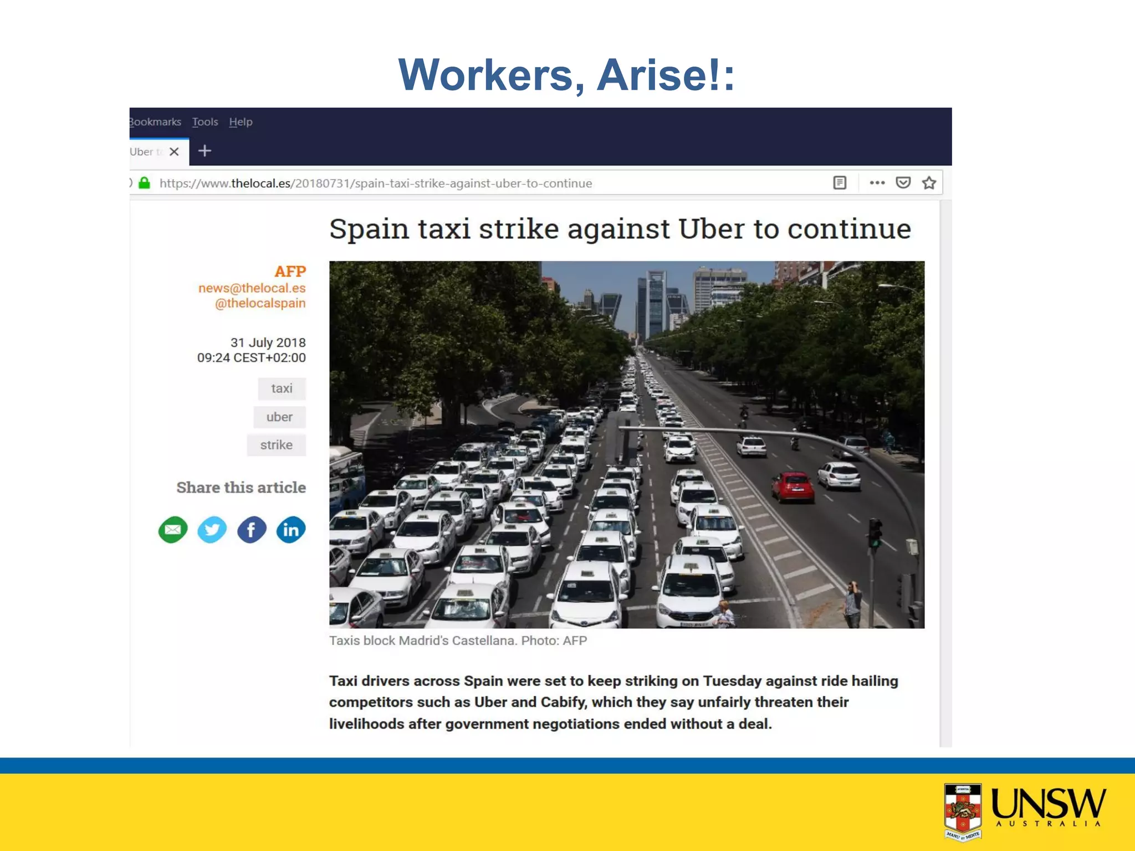Screen dimensions: 1135x851
Task: Share article on Facebook icon
Action: point(252,530)
